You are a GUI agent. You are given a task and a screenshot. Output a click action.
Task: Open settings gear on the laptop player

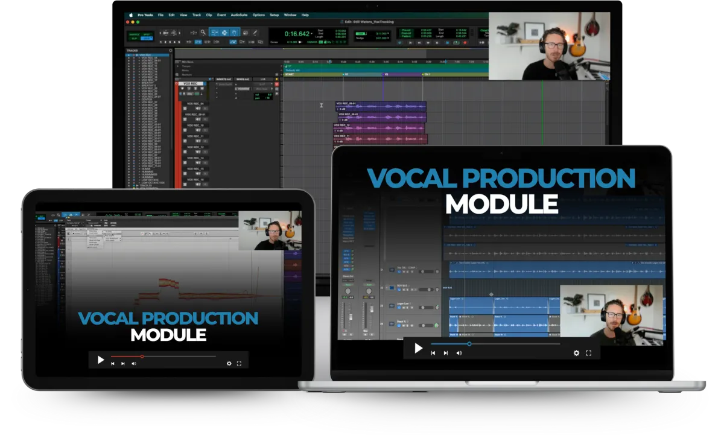(576, 353)
